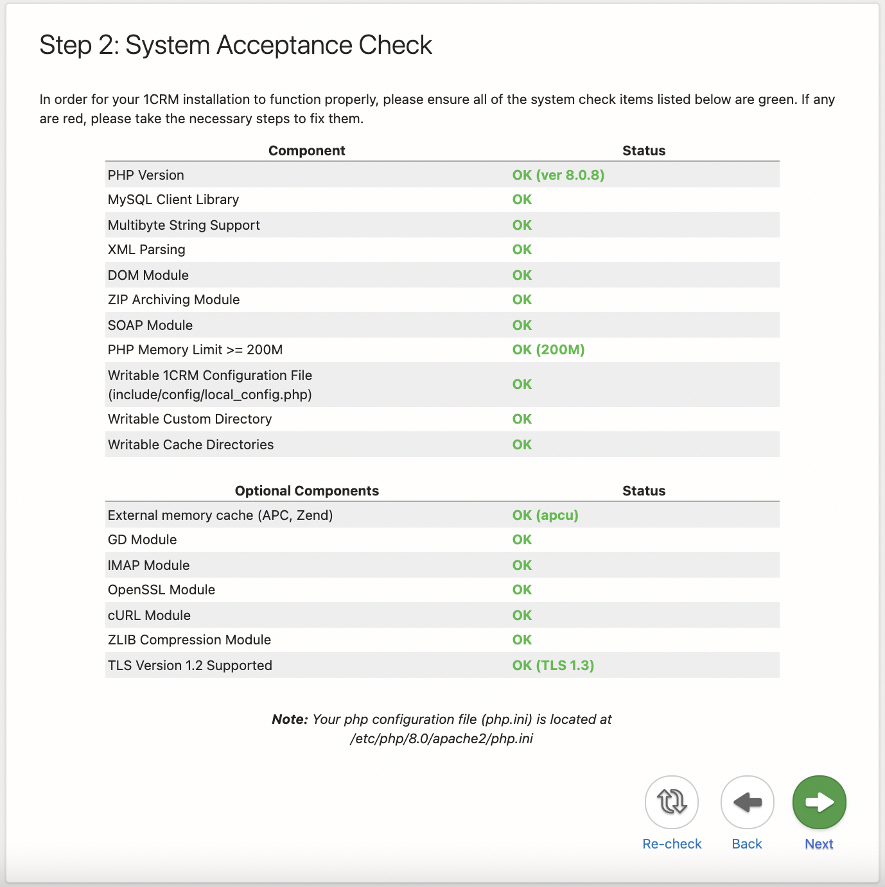Follow the Next text link
This screenshot has width=885, height=887.
pyautogui.click(x=819, y=844)
